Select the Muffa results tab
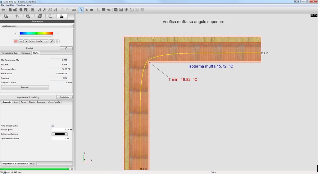 pyautogui.click(x=36, y=53)
